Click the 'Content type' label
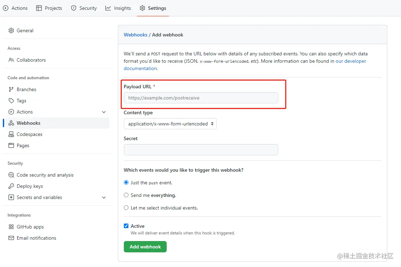 pyautogui.click(x=138, y=113)
